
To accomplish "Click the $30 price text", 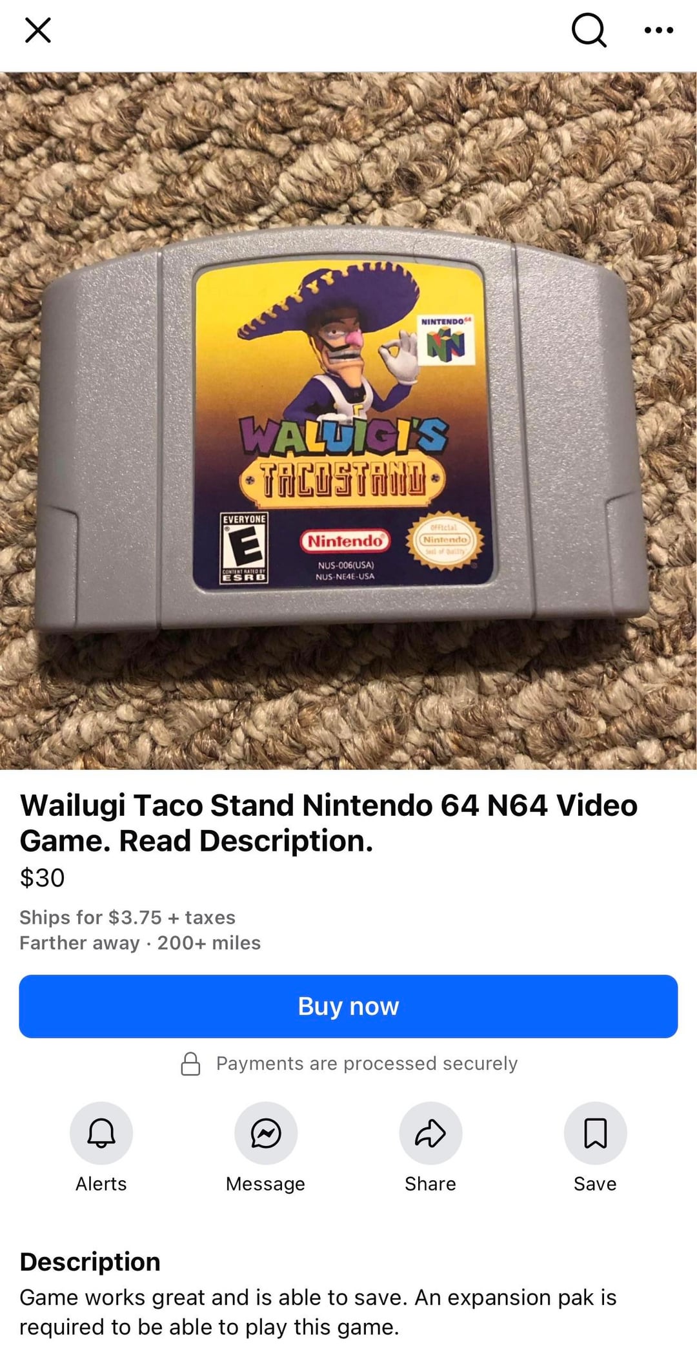I will coord(42,877).
